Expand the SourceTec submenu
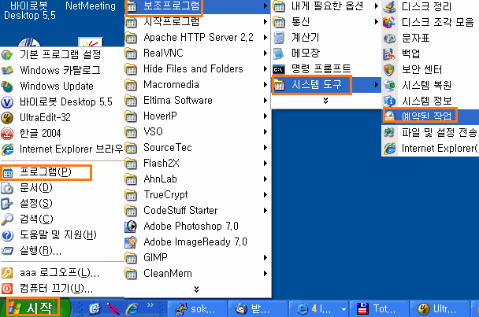The height and width of the screenshot is (317, 479). point(198,148)
